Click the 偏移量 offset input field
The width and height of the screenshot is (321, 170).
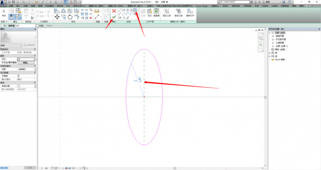tap(25, 26)
